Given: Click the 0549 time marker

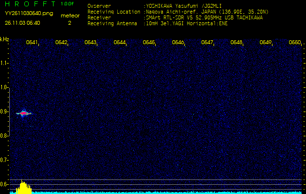Looking at the screenshot, I should pyautogui.click(x=266, y=42).
